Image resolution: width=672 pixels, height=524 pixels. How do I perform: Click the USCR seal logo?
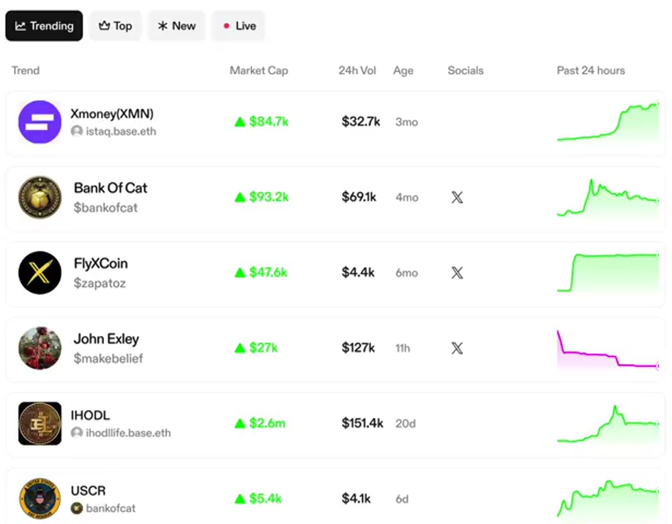[x=40, y=498]
